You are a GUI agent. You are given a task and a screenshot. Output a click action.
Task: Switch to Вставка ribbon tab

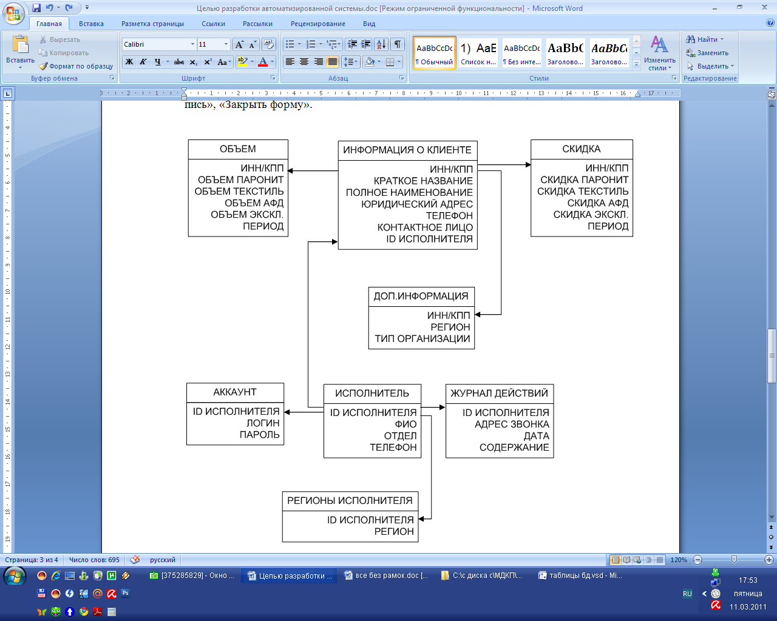click(91, 24)
